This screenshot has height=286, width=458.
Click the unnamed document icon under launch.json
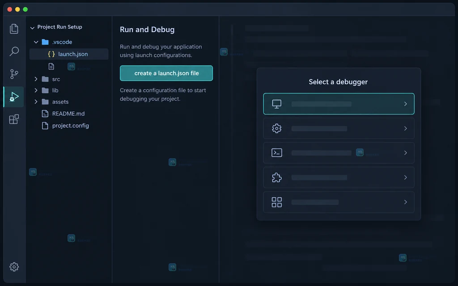(x=51, y=67)
